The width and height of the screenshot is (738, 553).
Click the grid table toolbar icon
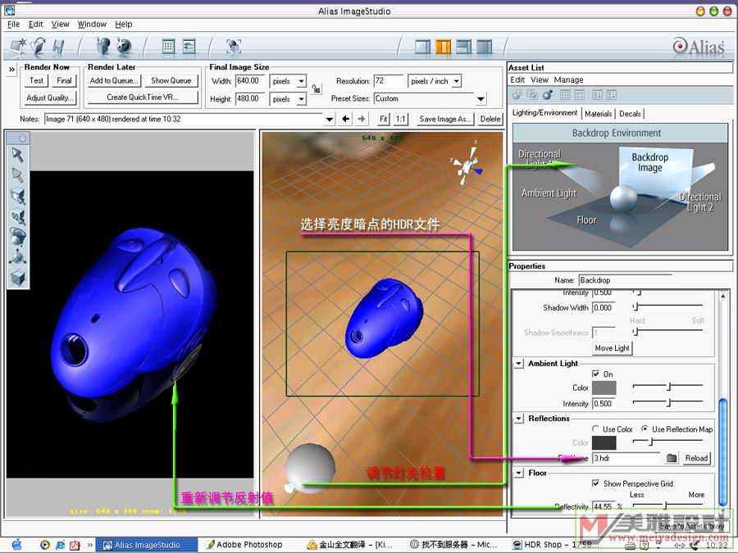168,46
